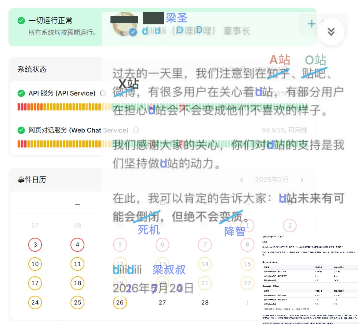
Task: Select calendar day 8
Action: tap(247, 245)
